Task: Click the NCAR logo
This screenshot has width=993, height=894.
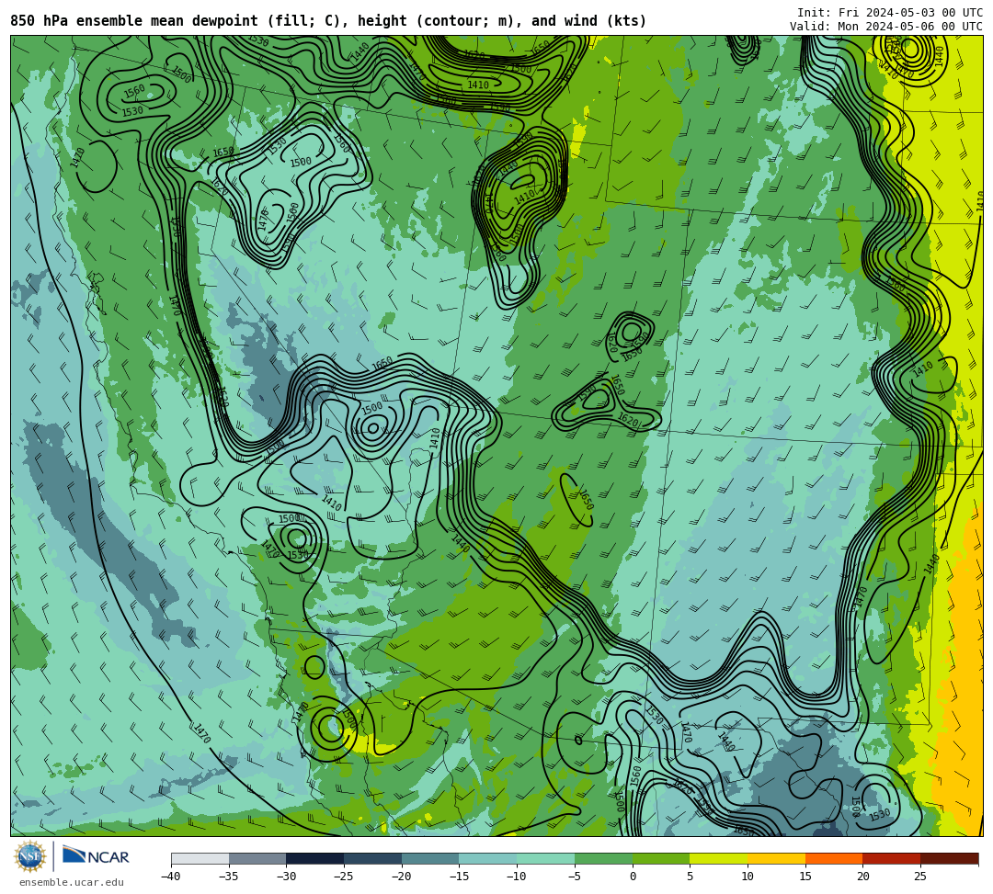Action: (96, 855)
